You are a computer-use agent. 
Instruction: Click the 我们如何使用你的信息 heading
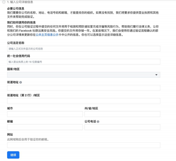click(x=21, y=23)
